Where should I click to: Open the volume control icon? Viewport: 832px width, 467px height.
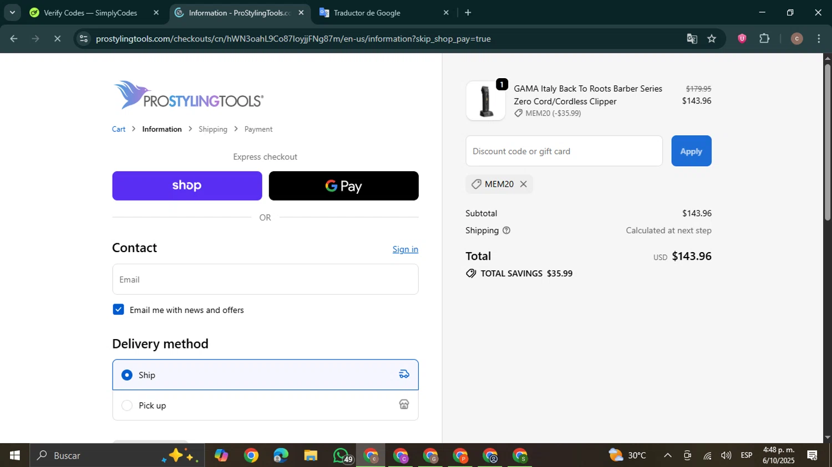tap(726, 455)
